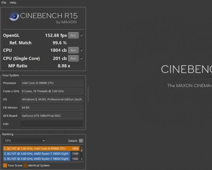Open the File menu
212x170 pixels.
[4, 3]
